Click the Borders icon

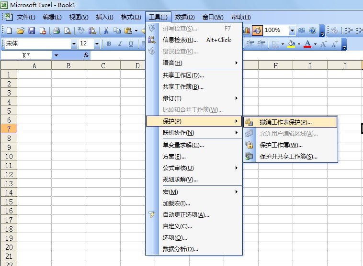[x=275, y=43]
